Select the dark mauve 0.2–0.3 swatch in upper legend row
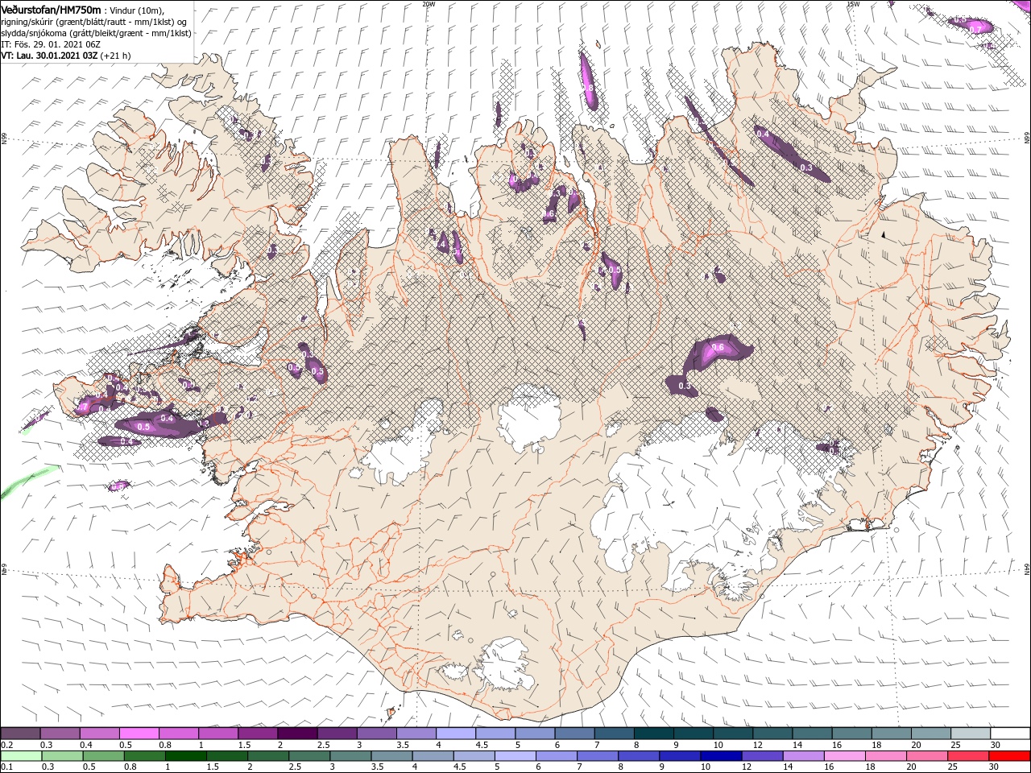 pyautogui.click(x=20, y=734)
